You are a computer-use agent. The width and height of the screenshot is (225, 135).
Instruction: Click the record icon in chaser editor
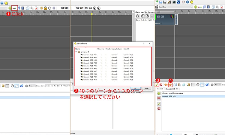[x=147, y=16]
